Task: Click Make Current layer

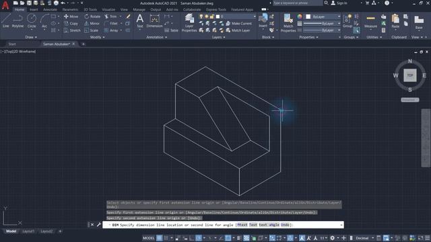Action: [238, 24]
